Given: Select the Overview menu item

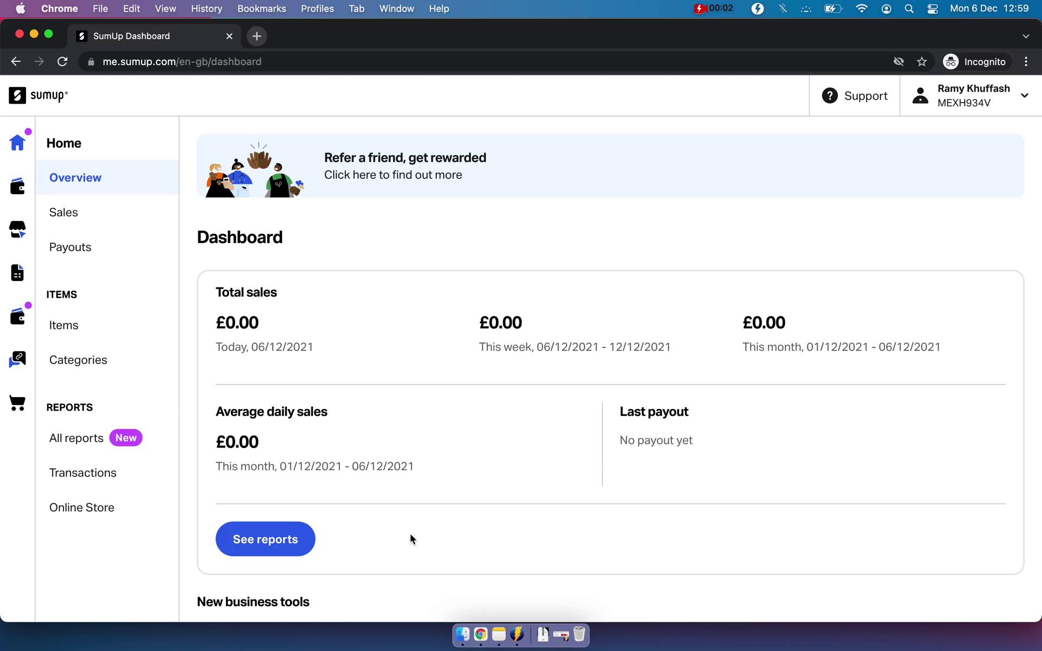Looking at the screenshot, I should (76, 177).
